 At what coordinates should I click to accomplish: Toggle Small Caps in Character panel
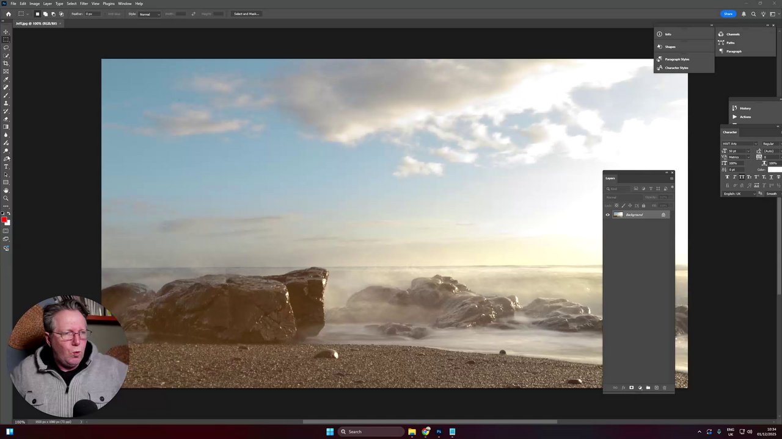pos(749,177)
